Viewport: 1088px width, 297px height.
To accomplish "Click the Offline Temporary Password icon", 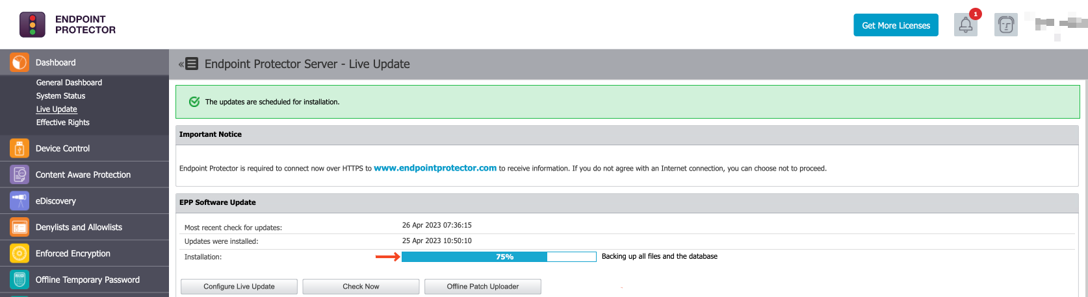I will (x=19, y=279).
